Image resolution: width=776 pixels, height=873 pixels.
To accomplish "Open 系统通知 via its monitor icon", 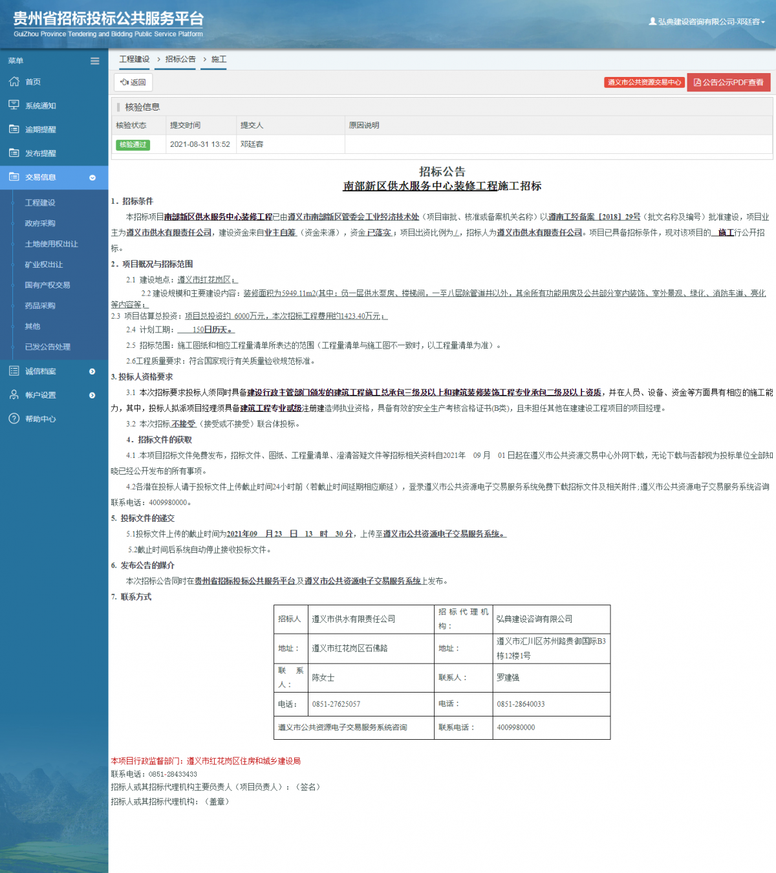I will click(x=13, y=105).
